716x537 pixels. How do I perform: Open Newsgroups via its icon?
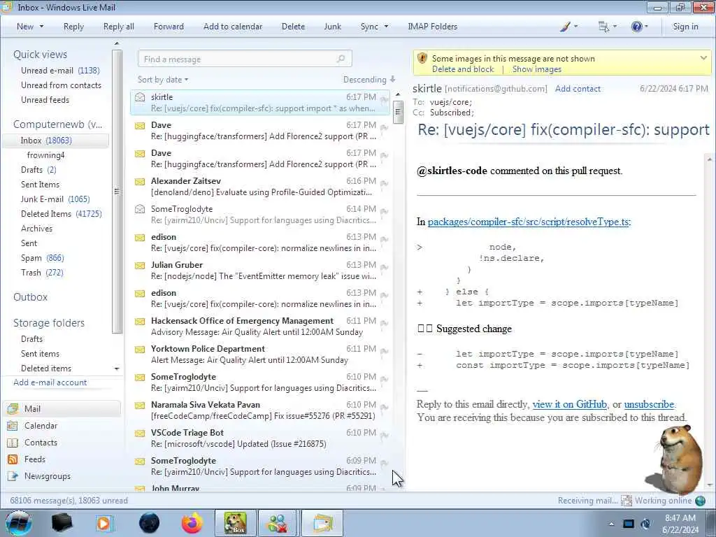[13, 476]
